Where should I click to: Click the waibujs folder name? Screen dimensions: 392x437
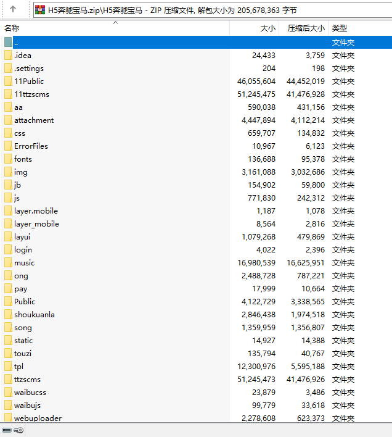coord(27,406)
